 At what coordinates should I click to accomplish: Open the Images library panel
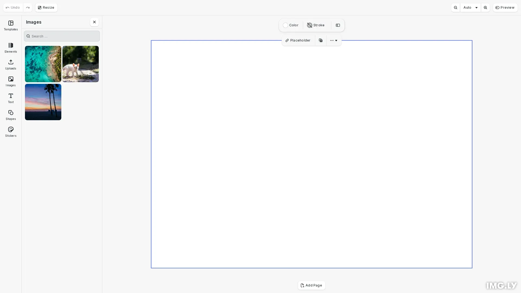tap(11, 81)
